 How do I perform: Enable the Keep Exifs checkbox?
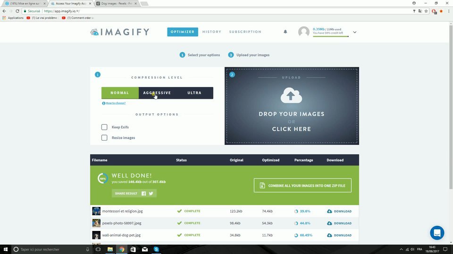click(104, 127)
